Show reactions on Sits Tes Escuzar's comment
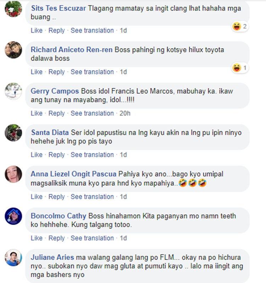Screen dimensions: 266x283 click(x=240, y=27)
